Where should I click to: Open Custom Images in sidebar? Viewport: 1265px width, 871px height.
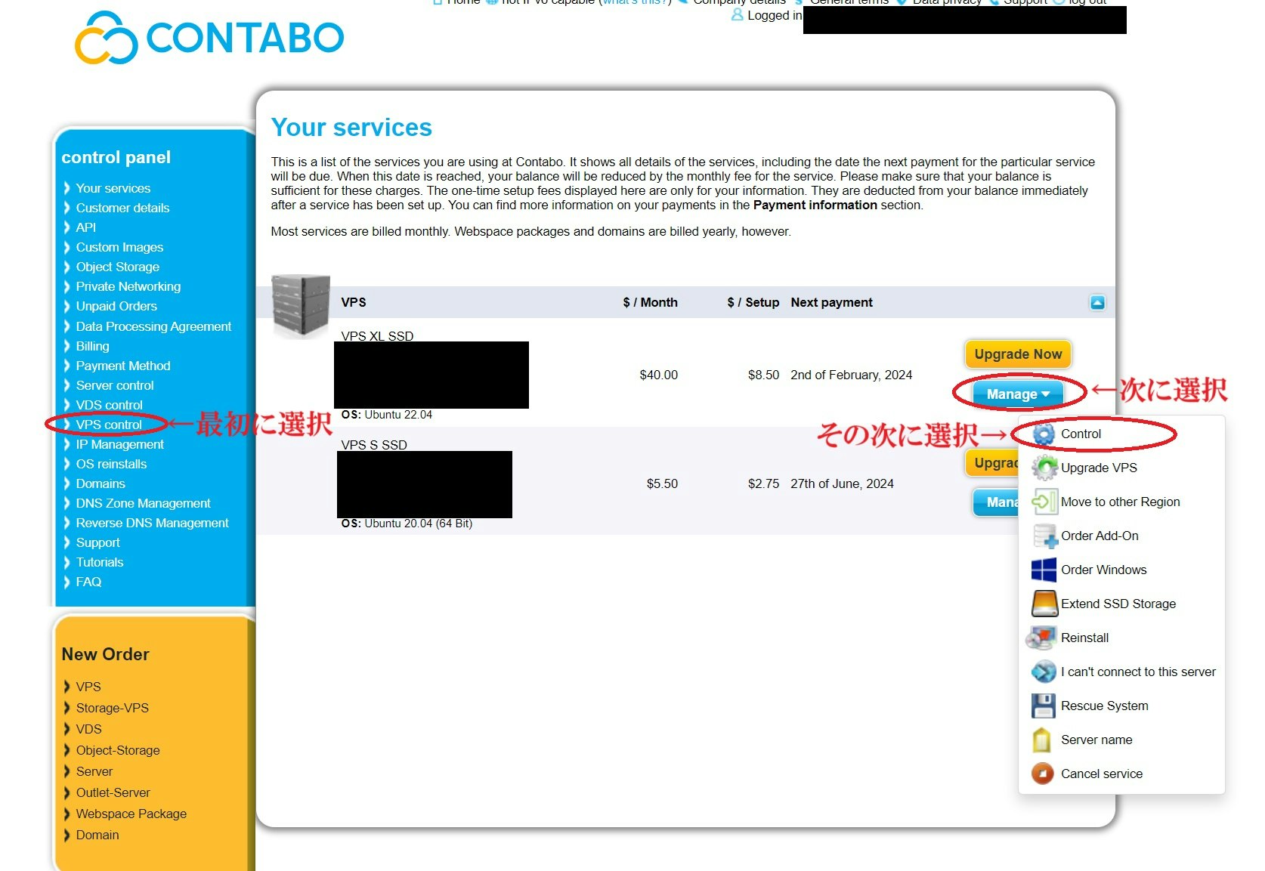point(119,247)
